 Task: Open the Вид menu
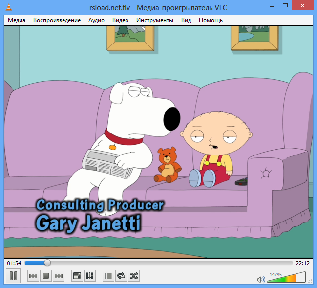186,20
